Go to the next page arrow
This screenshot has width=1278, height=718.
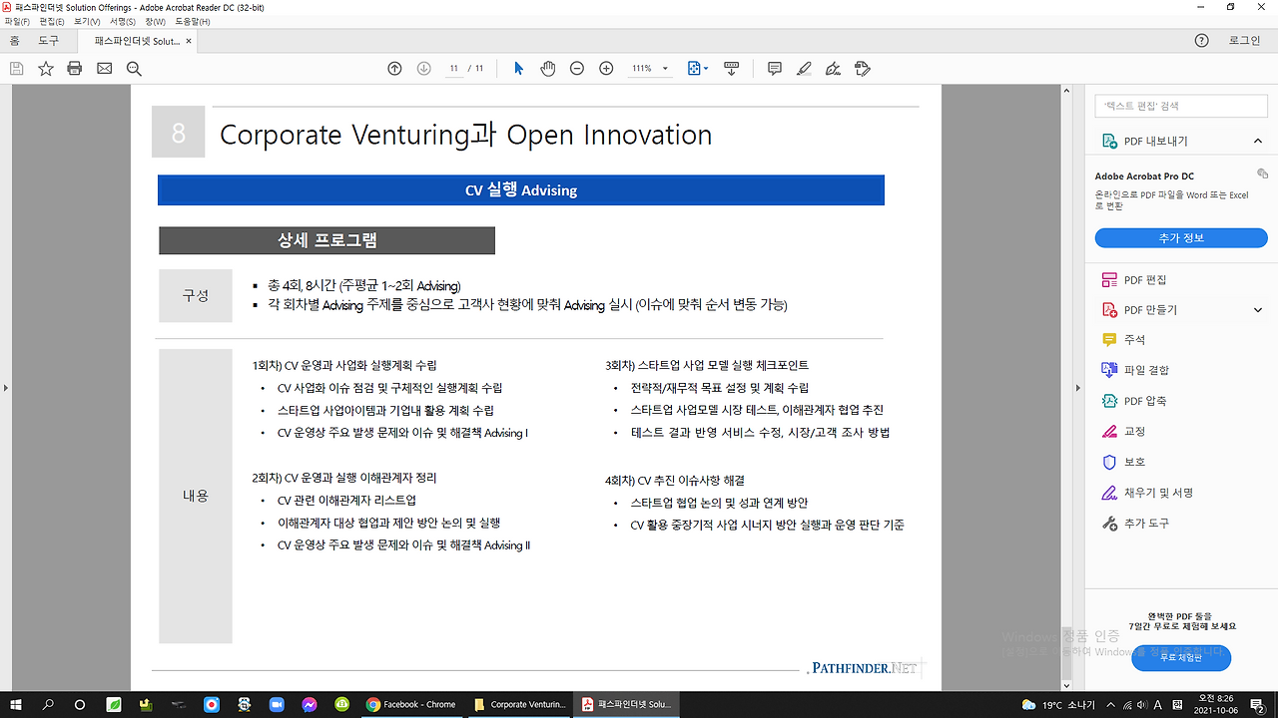click(423, 69)
